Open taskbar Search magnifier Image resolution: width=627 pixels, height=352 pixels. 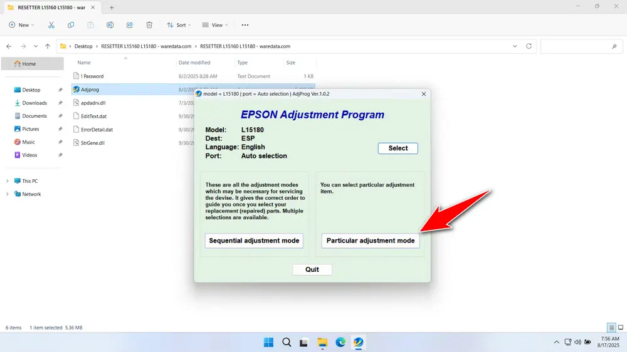287,343
